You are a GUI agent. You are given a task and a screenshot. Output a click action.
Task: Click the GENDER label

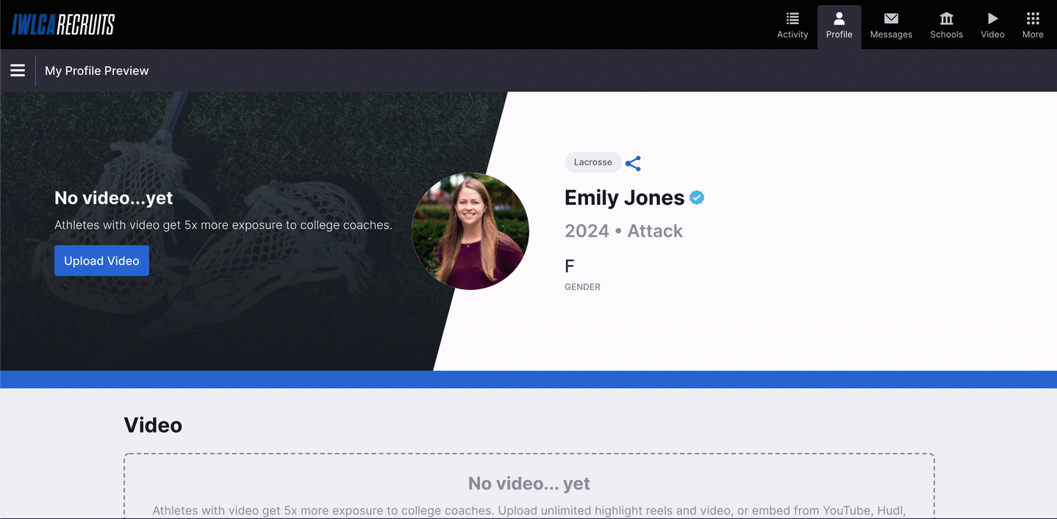582,287
